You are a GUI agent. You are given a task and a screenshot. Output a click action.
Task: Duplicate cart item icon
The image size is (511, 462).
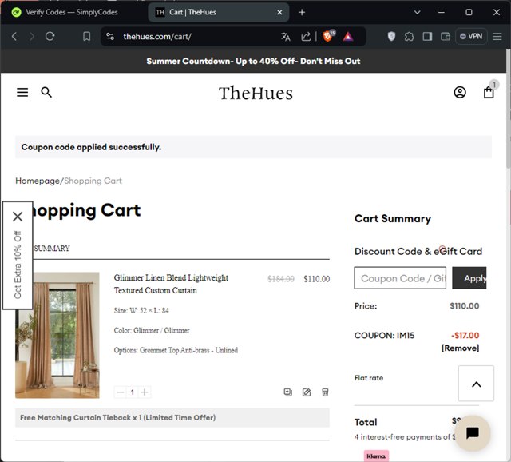(287, 392)
